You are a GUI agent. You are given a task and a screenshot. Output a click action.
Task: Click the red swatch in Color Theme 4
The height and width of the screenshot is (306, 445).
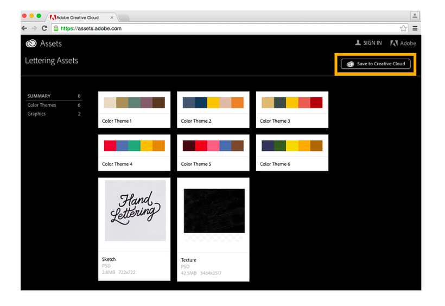click(110, 146)
